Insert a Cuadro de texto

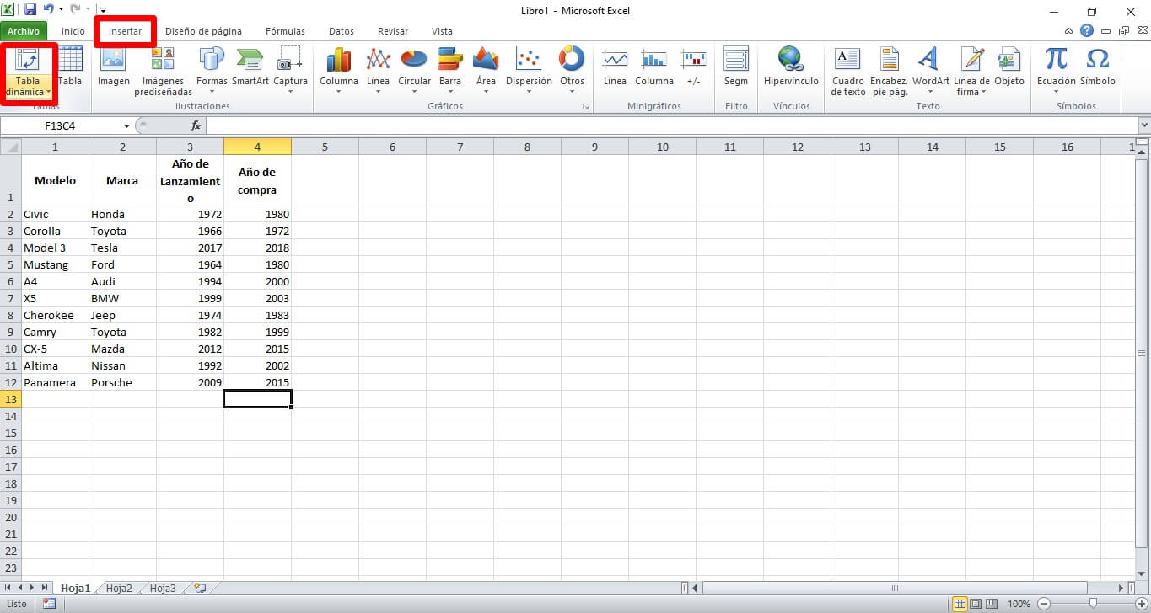pos(847,72)
